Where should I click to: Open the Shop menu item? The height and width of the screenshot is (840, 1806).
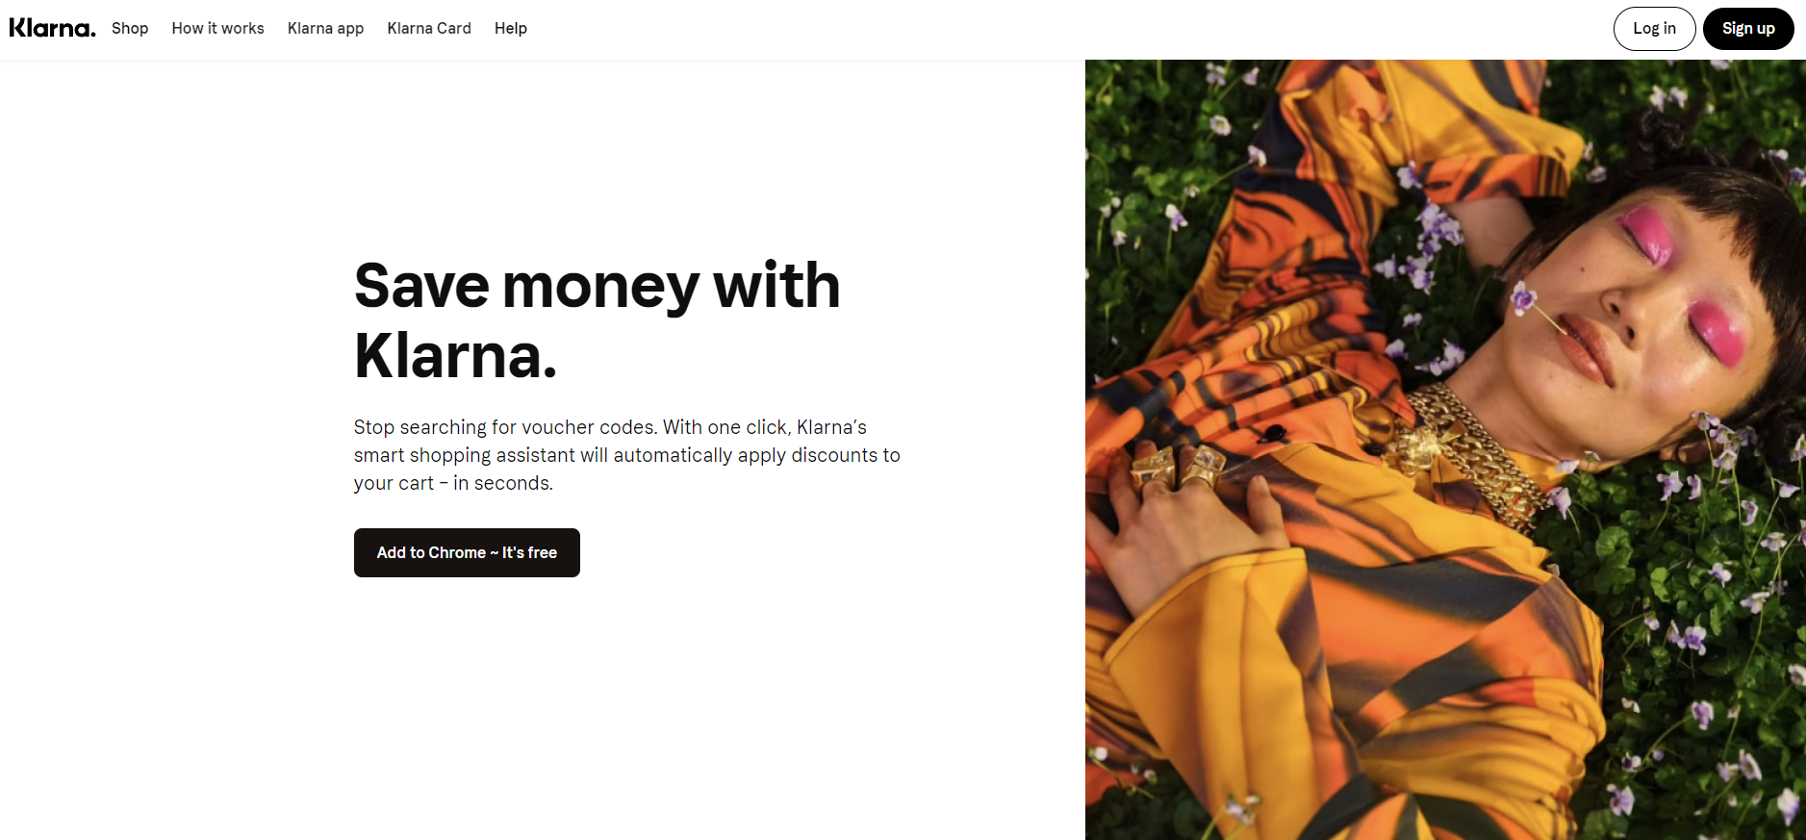(x=130, y=28)
